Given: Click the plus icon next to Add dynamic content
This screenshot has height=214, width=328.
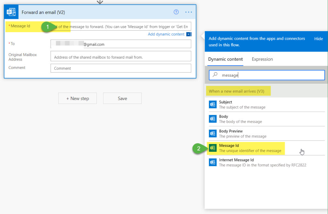Looking at the screenshot, I should (189, 34).
